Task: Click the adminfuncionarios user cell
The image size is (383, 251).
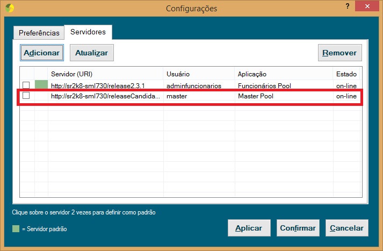Action: [x=194, y=86]
